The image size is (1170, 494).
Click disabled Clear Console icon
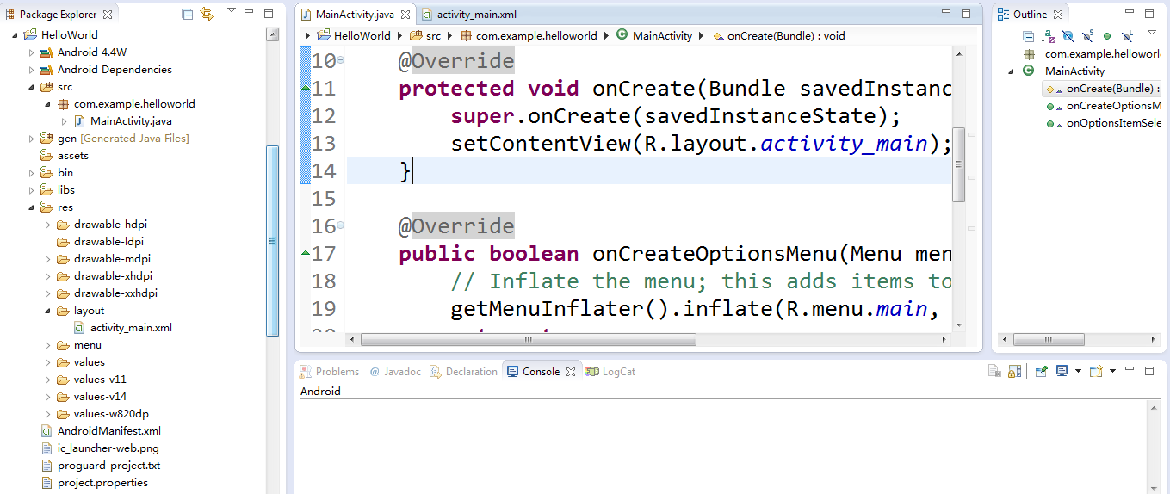tap(994, 371)
